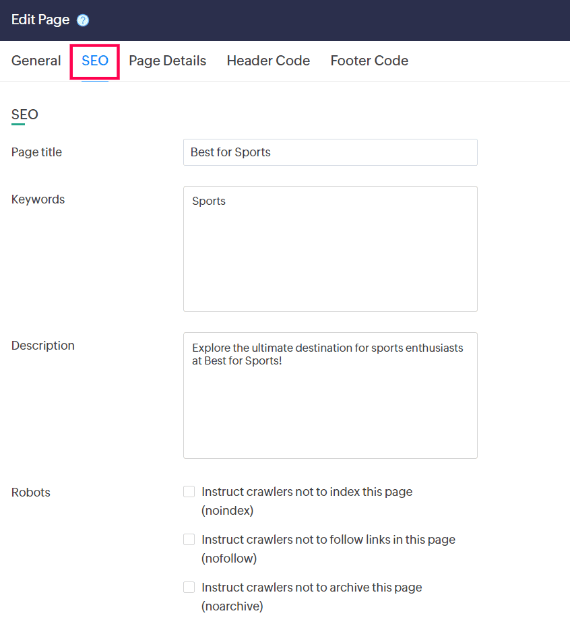Image resolution: width=570 pixels, height=632 pixels.
Task: Open the help icon beside Edit Page
Action: coord(83,20)
